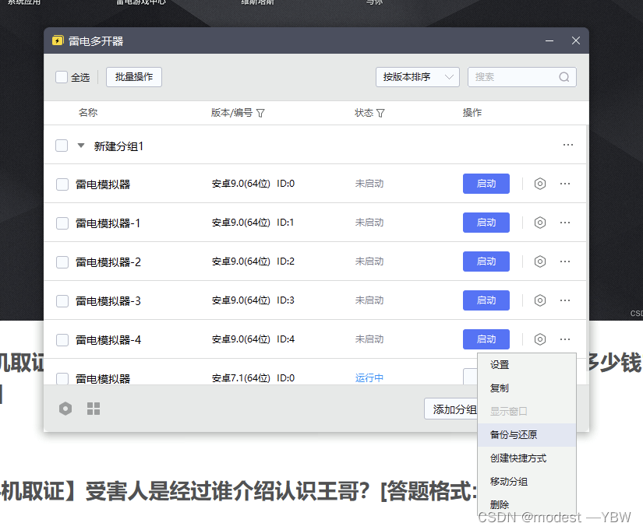643x530 pixels.
Task: Click 未启动 status of 雷电模拟器-2
Action: (x=369, y=261)
